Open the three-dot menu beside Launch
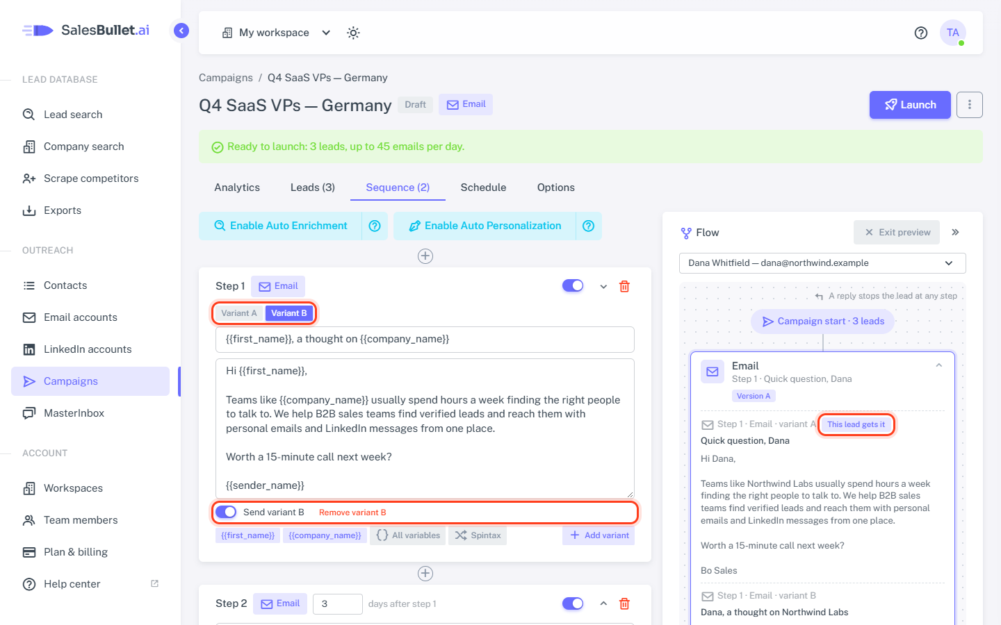The image size is (1001, 625). tap(970, 105)
